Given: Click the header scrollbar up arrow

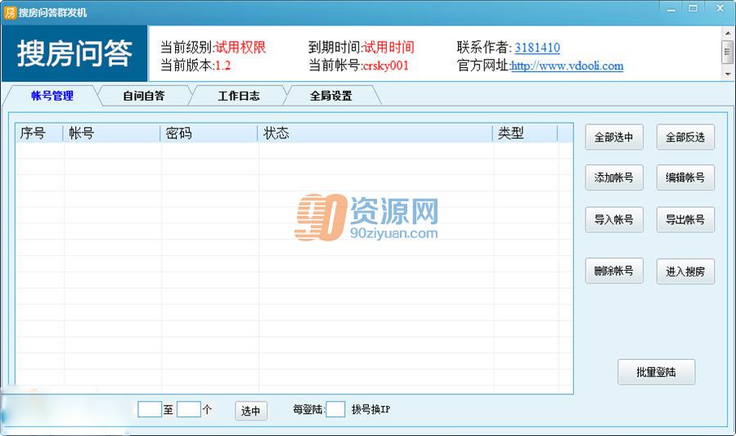Looking at the screenshot, I should coord(728,34).
